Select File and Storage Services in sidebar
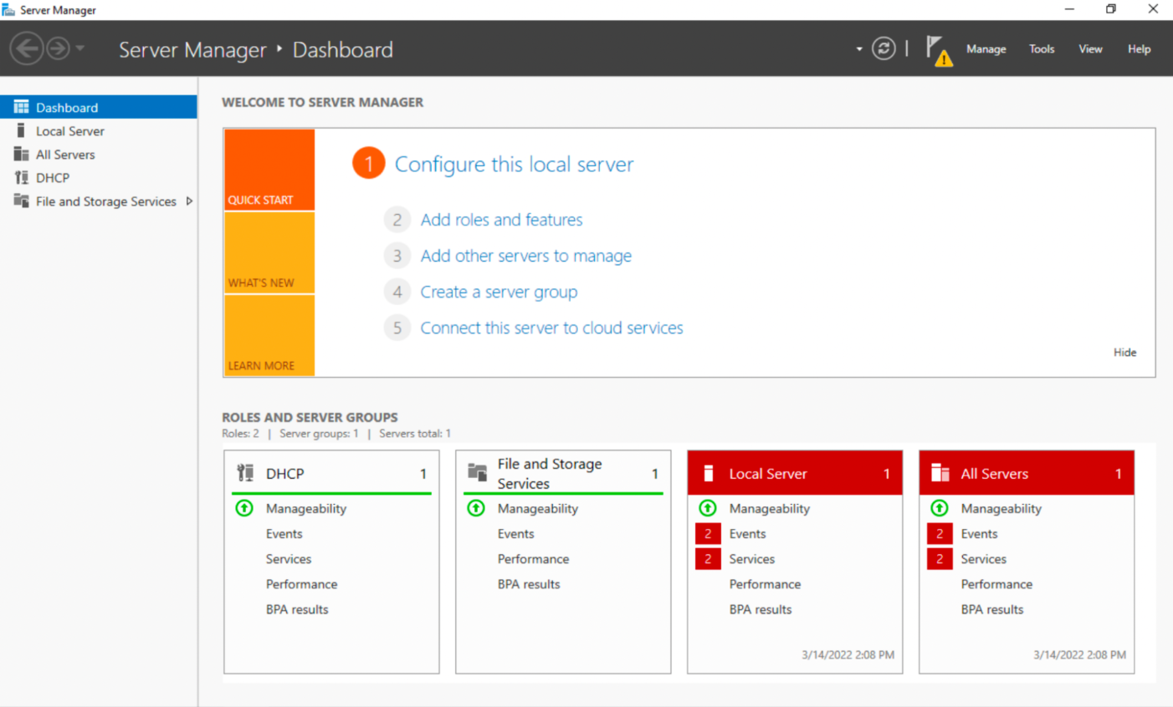The width and height of the screenshot is (1173, 707). (106, 201)
